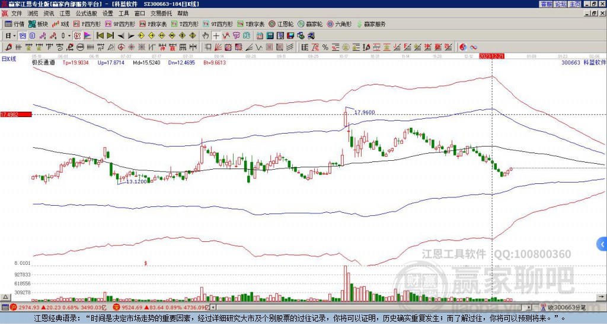Image resolution: width=607 pixels, height=324 pixels.
Task: Open dropdown arrow beside the candle-shape icon
Action: pos(69,36)
